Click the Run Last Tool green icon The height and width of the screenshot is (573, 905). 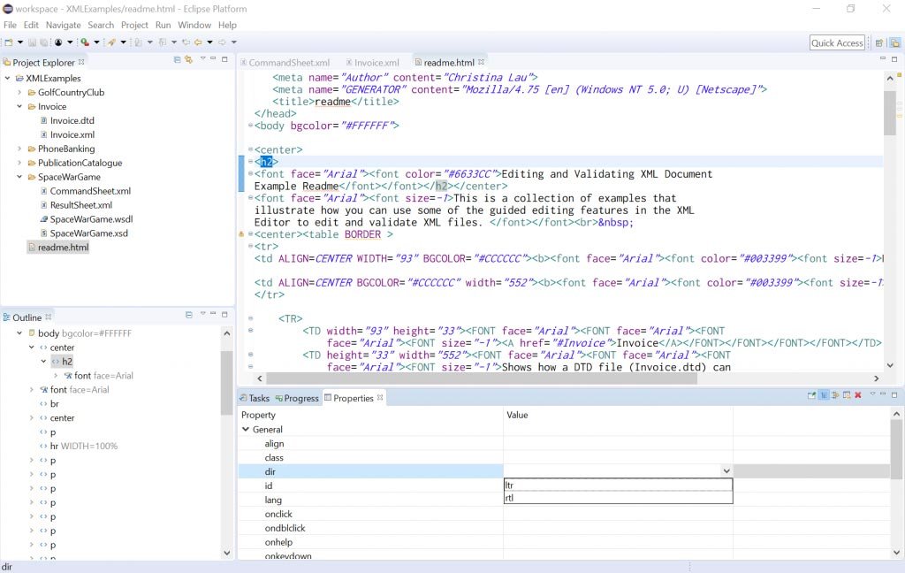(85, 42)
